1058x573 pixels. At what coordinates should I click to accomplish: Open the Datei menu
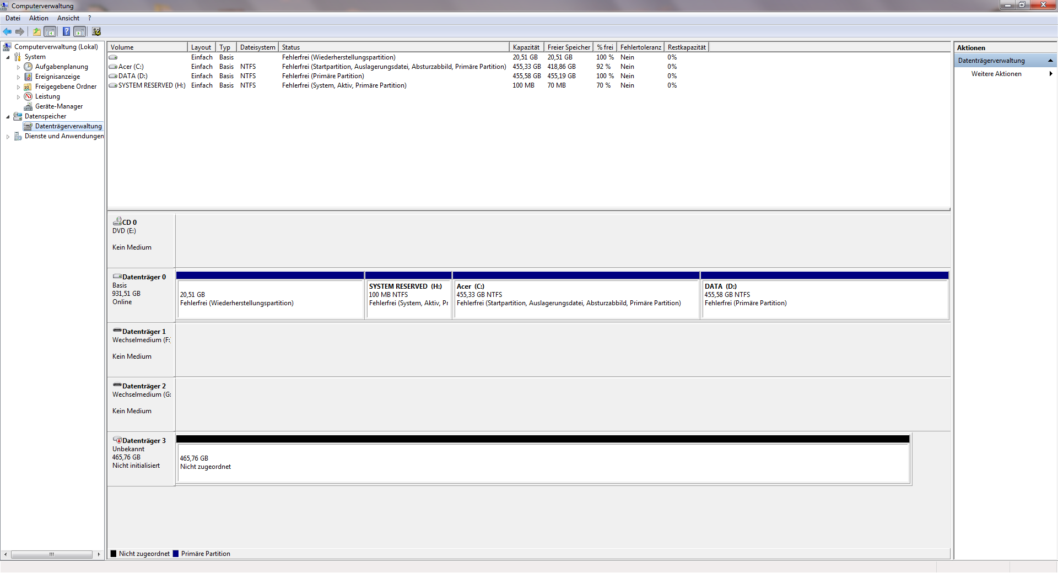13,18
